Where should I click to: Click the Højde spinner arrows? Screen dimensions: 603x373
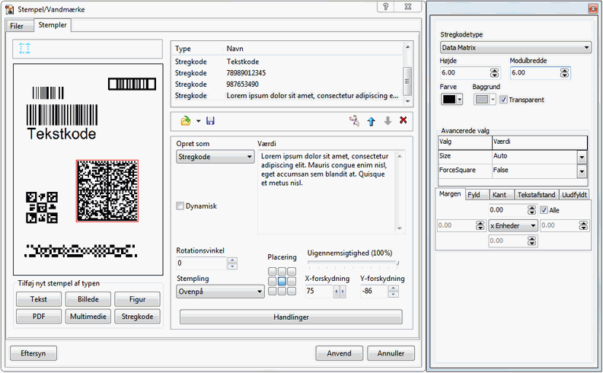(x=495, y=72)
